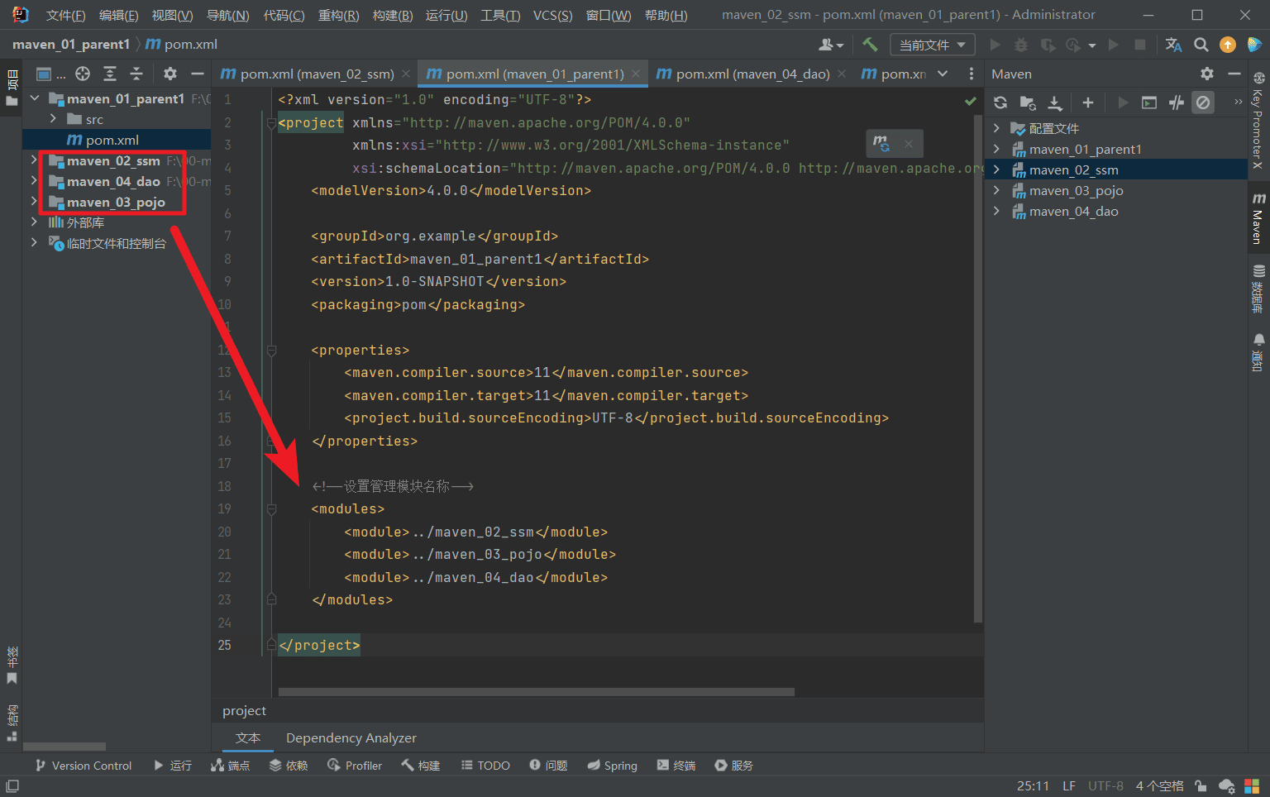Screen dimensions: 1270x797
Task: Open the 构建(B) menu
Action: tap(392, 16)
